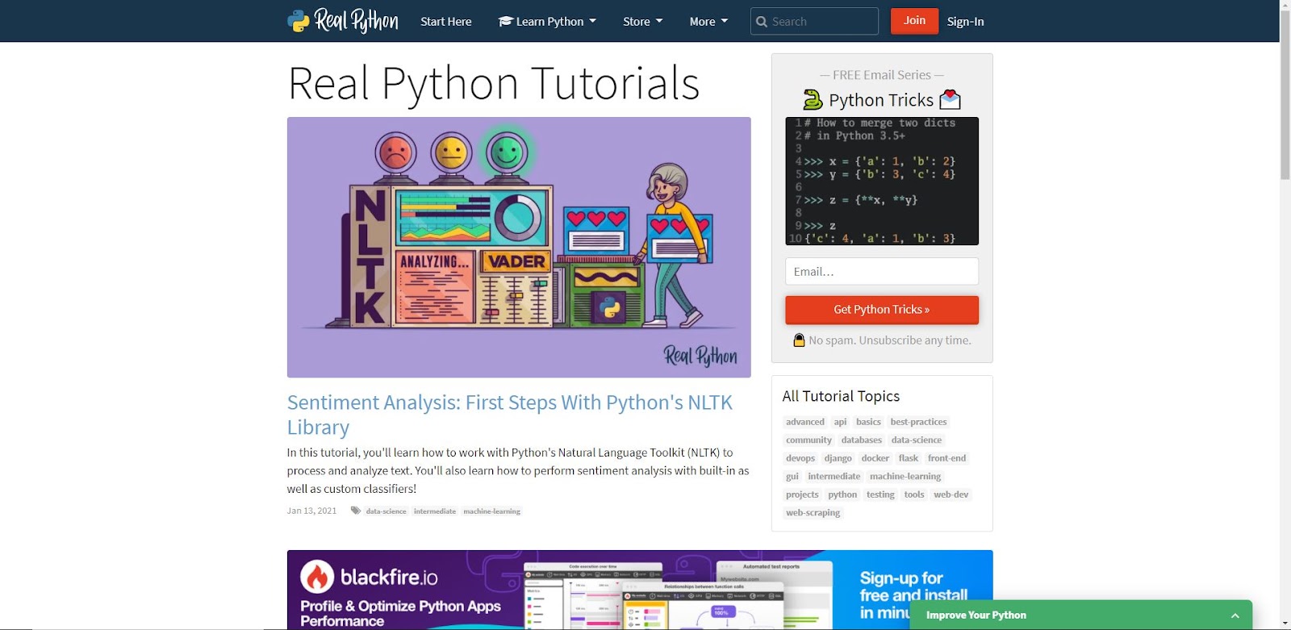Open the gui topic tag

[792, 477]
